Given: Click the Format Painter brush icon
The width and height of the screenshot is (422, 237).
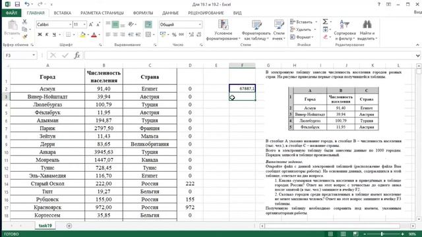Looking at the screenshot, I should [x=25, y=36].
